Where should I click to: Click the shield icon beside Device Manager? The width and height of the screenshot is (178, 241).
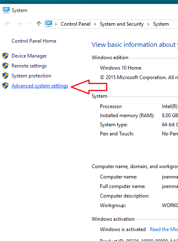coord(5,56)
